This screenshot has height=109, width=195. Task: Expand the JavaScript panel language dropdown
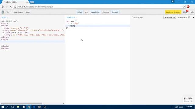(72, 18)
